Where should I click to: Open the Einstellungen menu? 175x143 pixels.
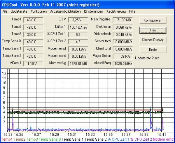pos(93,11)
